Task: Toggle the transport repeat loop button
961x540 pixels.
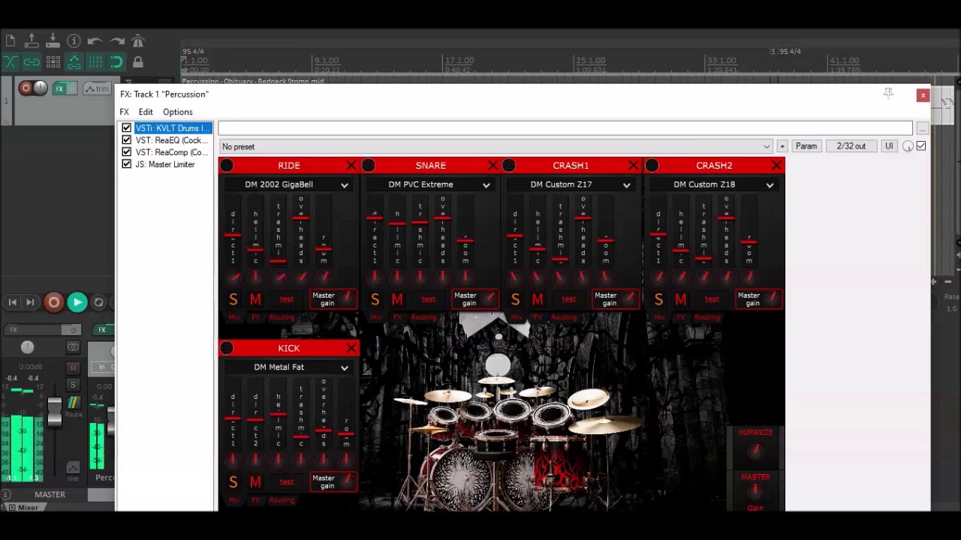Action: pos(98,302)
